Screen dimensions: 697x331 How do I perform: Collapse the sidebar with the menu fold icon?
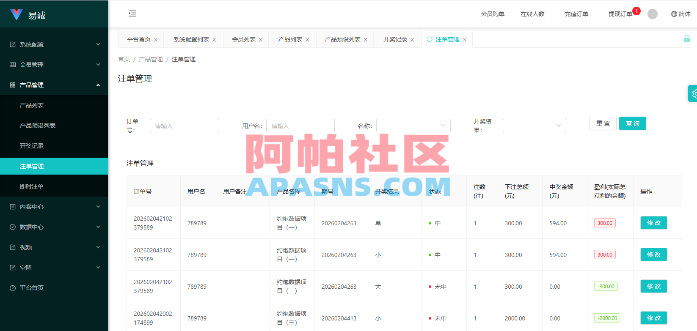(132, 13)
